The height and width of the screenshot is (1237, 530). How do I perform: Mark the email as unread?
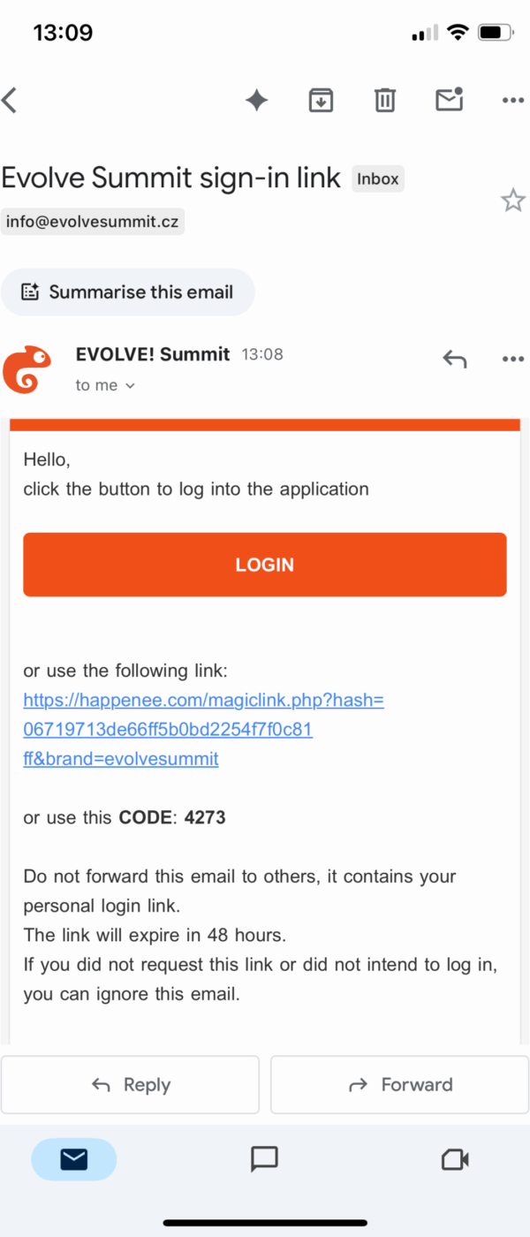pos(449,100)
